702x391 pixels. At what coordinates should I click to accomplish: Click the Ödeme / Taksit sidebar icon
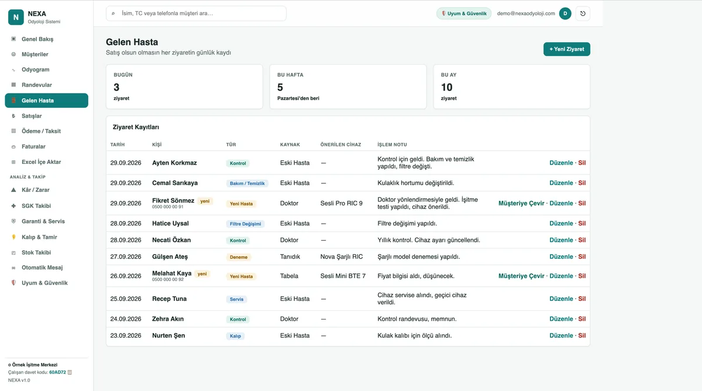[13, 131]
